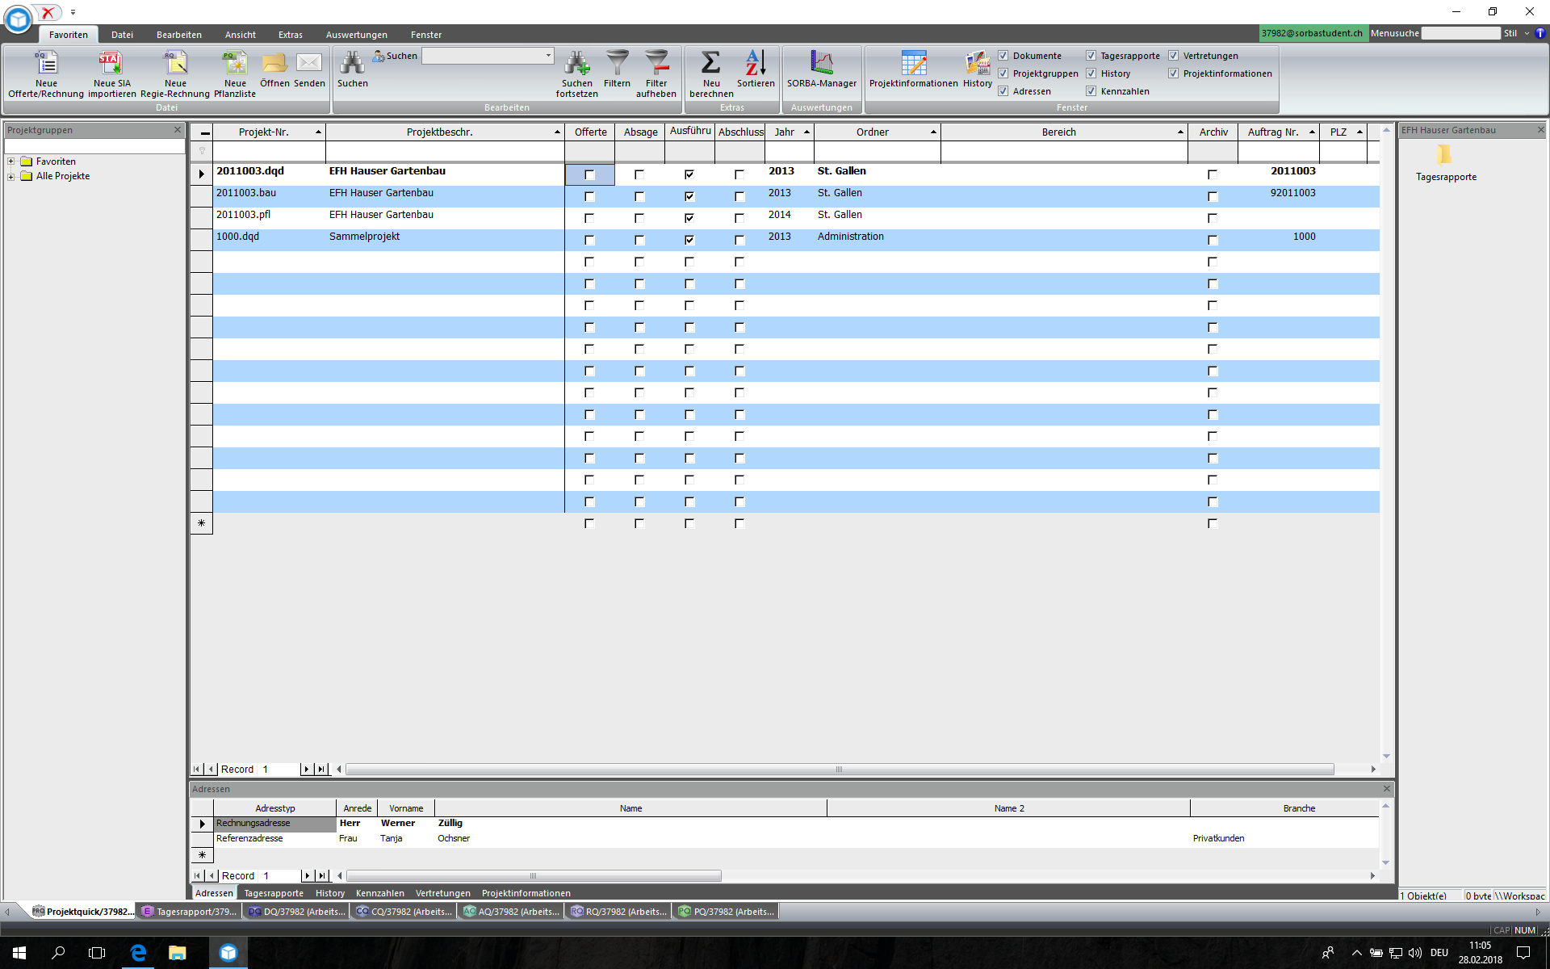Open the Suchen combo box dropdown
The height and width of the screenshot is (969, 1550).
(548, 56)
